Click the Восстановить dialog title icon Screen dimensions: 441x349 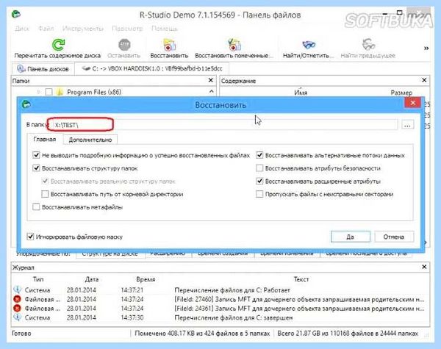[x=26, y=104]
